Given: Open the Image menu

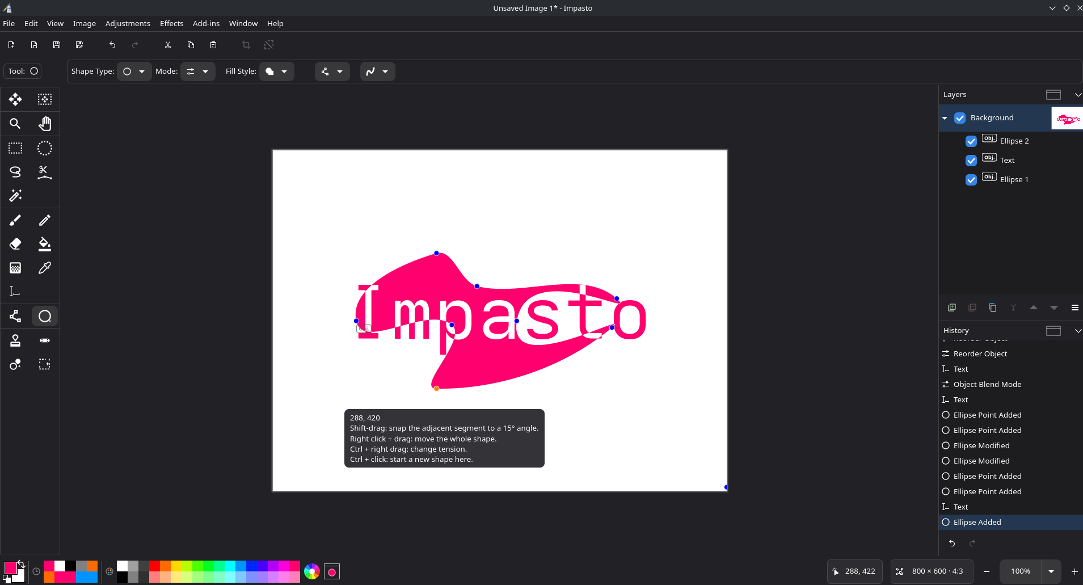Looking at the screenshot, I should [x=85, y=23].
